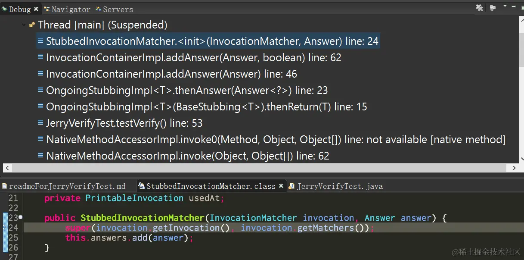Image resolution: width=524 pixels, height=260 pixels.
Task: Click the suspended thread icon
Action: [32, 25]
